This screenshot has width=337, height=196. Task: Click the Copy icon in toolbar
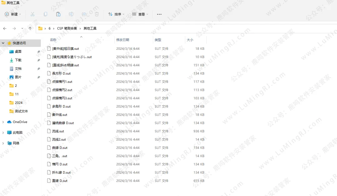pos(45,14)
